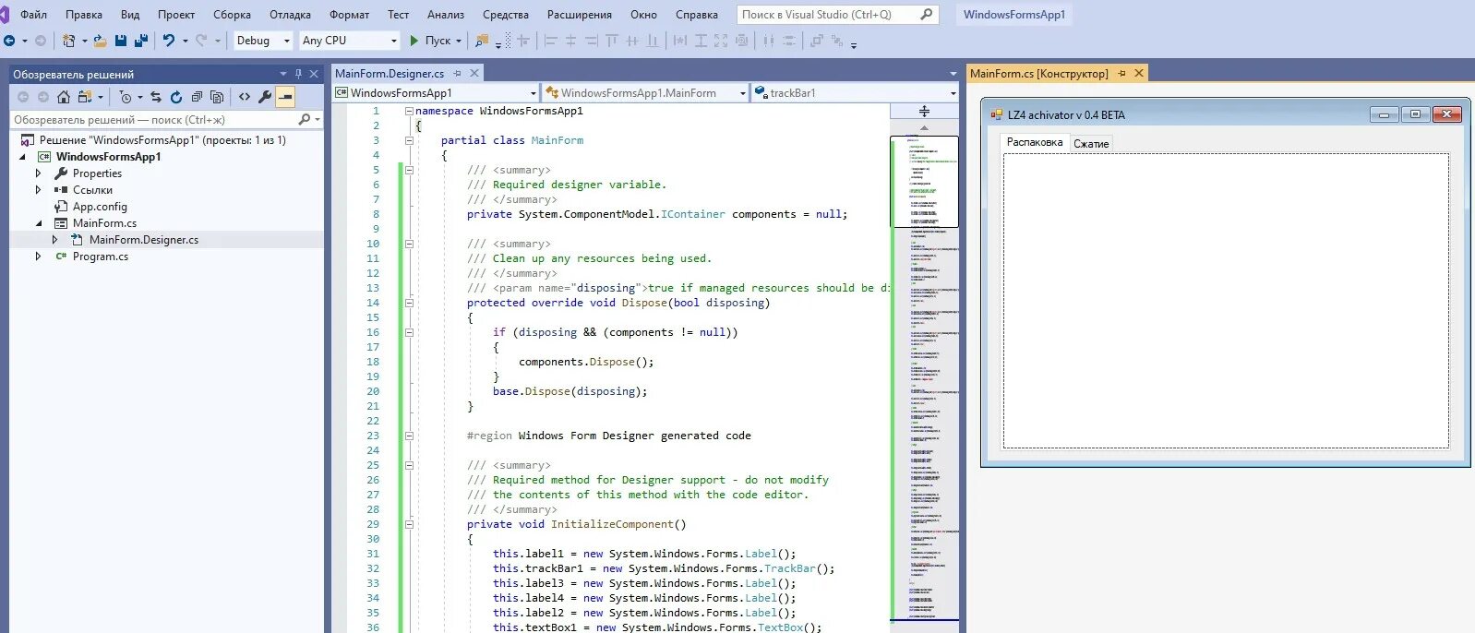Expand the Ссылки node

pyautogui.click(x=38, y=190)
